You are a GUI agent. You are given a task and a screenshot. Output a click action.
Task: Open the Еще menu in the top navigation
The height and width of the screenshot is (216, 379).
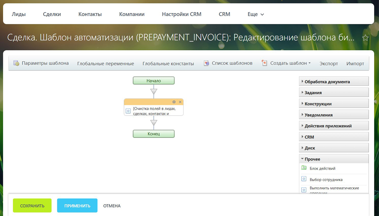point(256,14)
